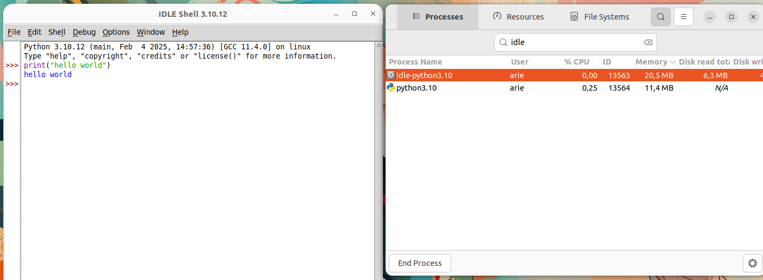Expand the Window menu
The image size is (763, 280).
pyautogui.click(x=151, y=32)
